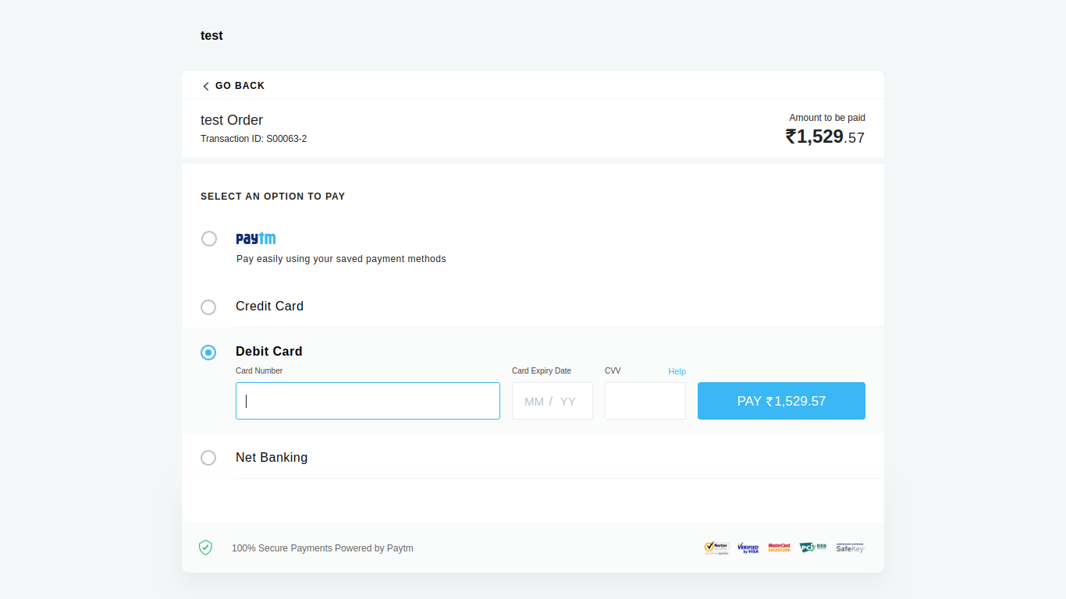Click the American Express SafeKey logo

[850, 548]
